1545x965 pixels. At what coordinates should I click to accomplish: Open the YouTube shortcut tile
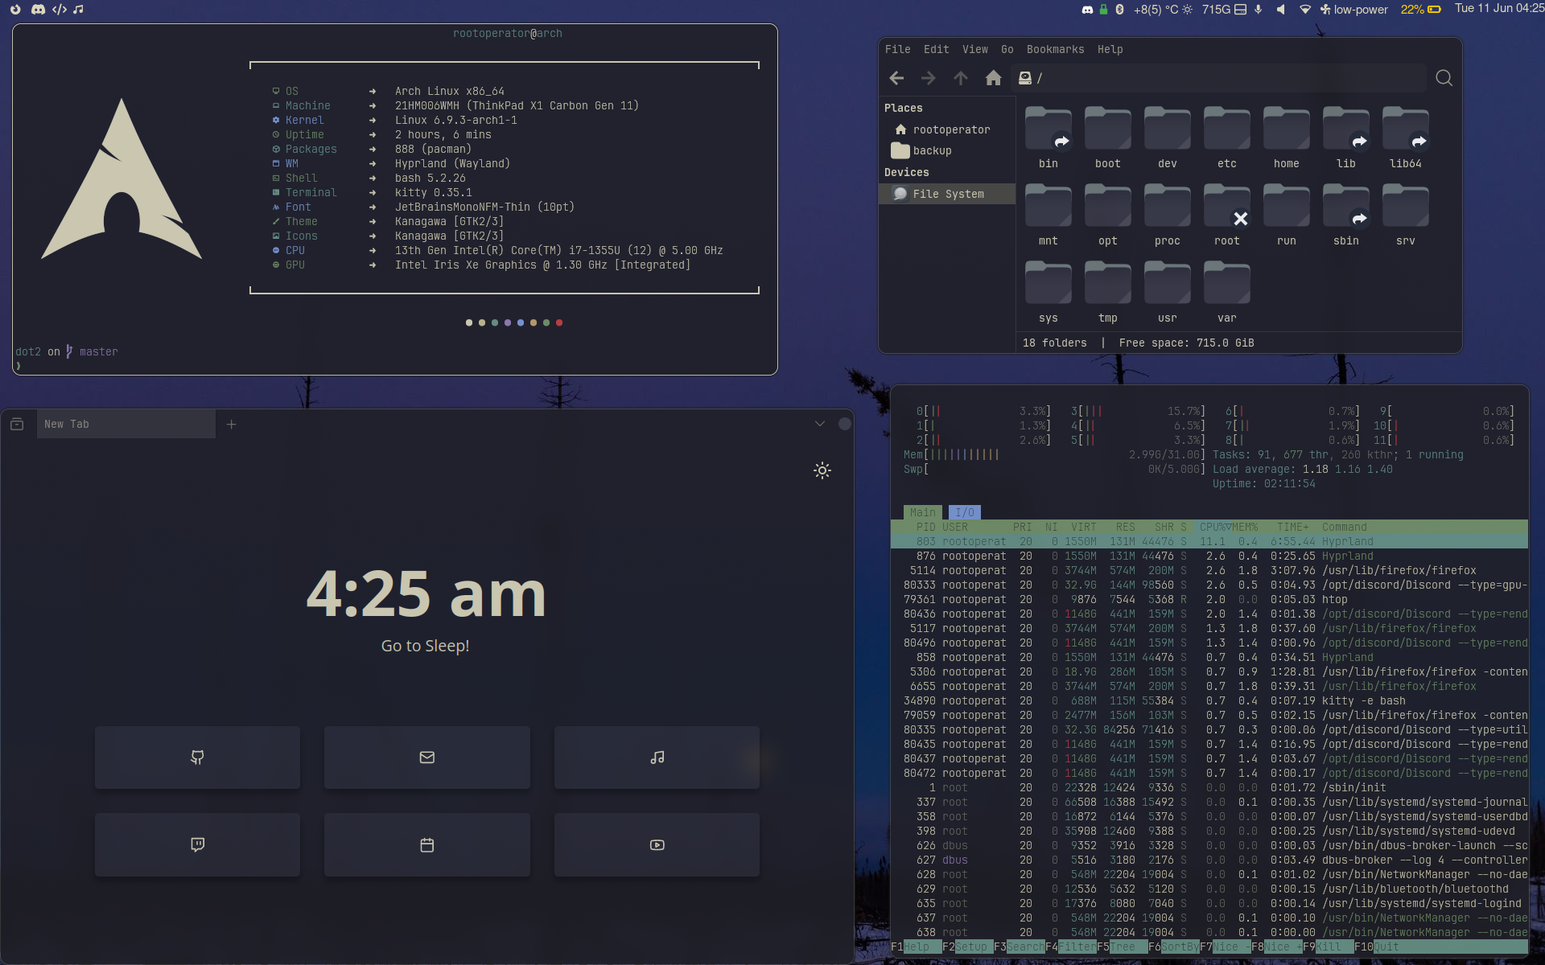657,844
